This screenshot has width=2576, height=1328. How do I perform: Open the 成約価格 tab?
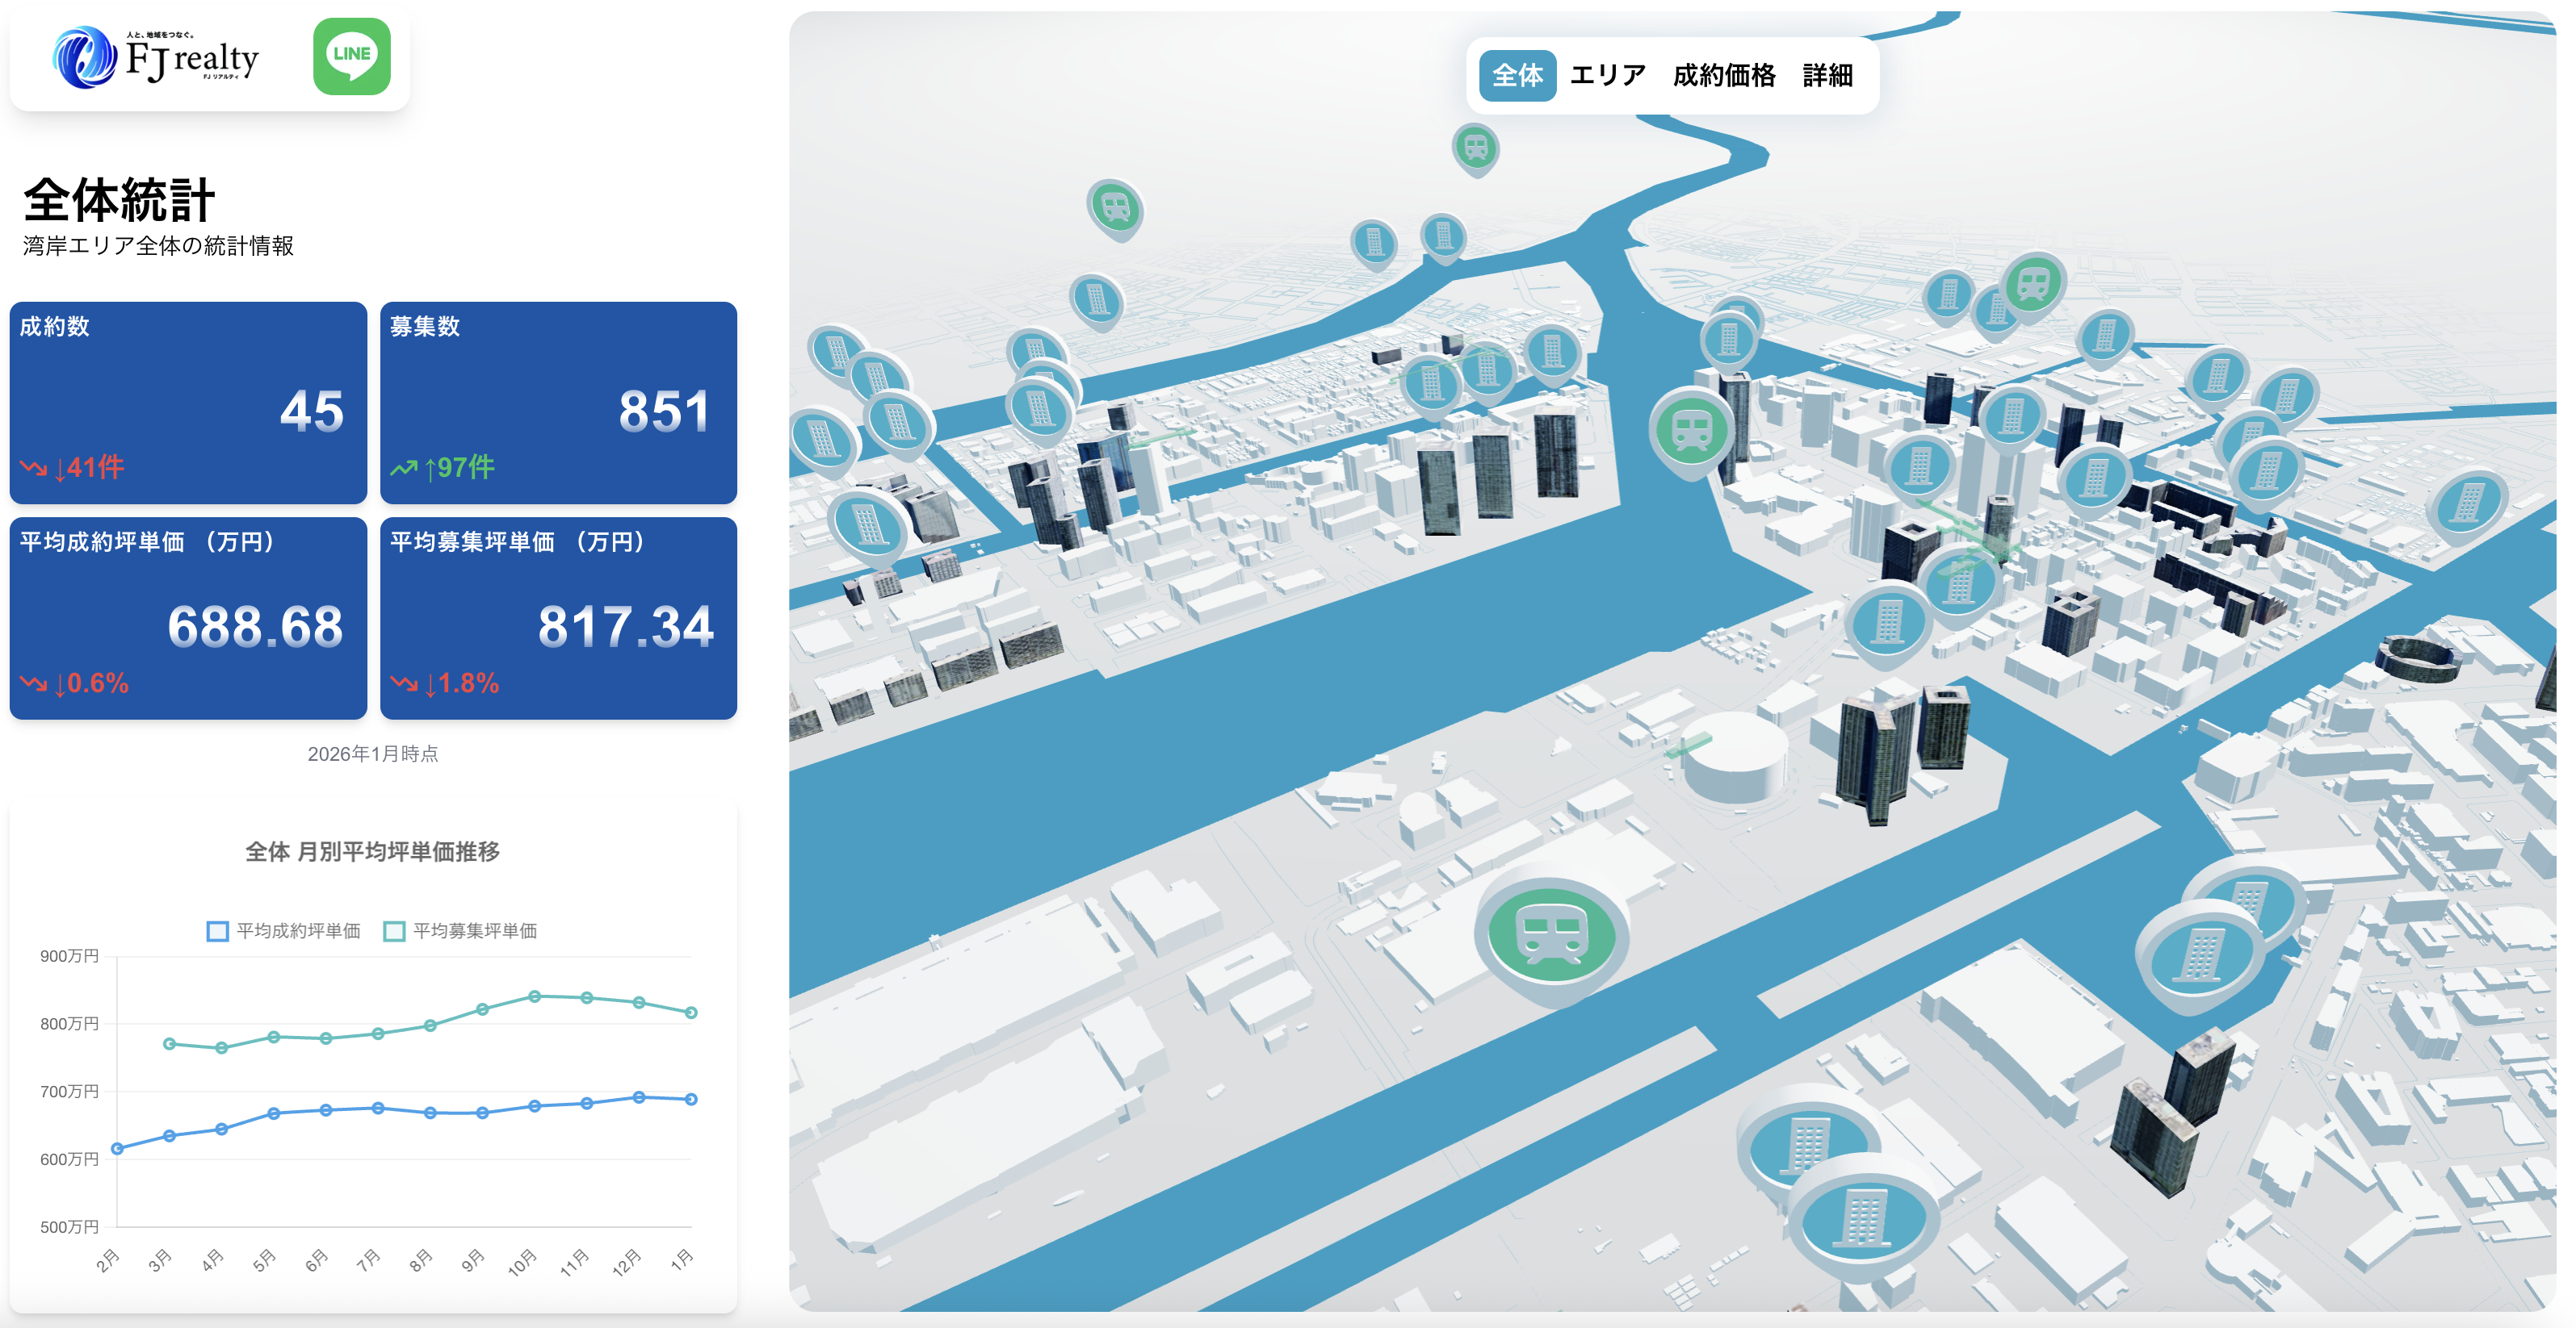tap(1723, 76)
